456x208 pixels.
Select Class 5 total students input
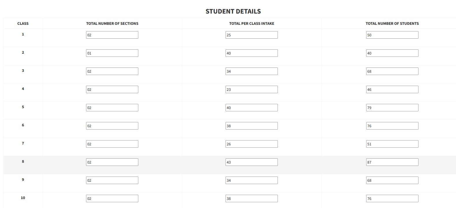point(392,108)
